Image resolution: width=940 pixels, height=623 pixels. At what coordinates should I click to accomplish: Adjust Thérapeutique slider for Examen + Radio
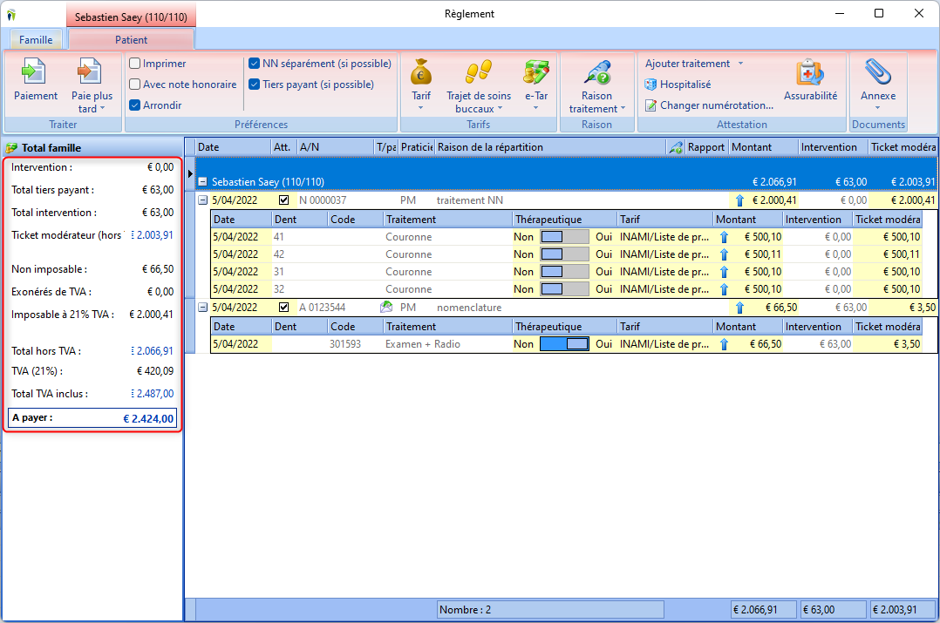(x=564, y=344)
